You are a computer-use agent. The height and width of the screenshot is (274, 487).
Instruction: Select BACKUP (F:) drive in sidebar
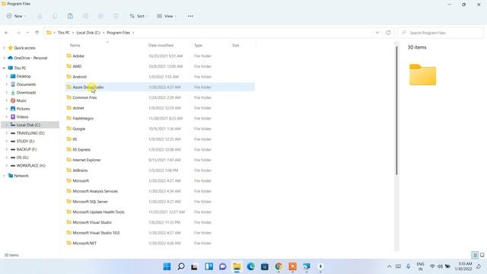(x=27, y=149)
